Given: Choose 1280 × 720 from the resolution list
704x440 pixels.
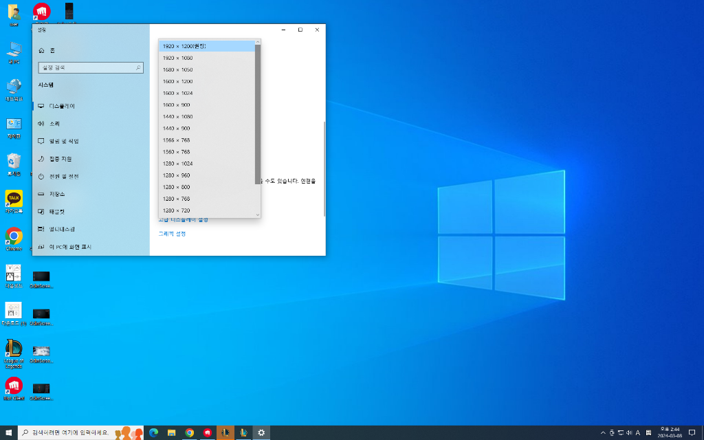Looking at the screenshot, I should coord(176,210).
